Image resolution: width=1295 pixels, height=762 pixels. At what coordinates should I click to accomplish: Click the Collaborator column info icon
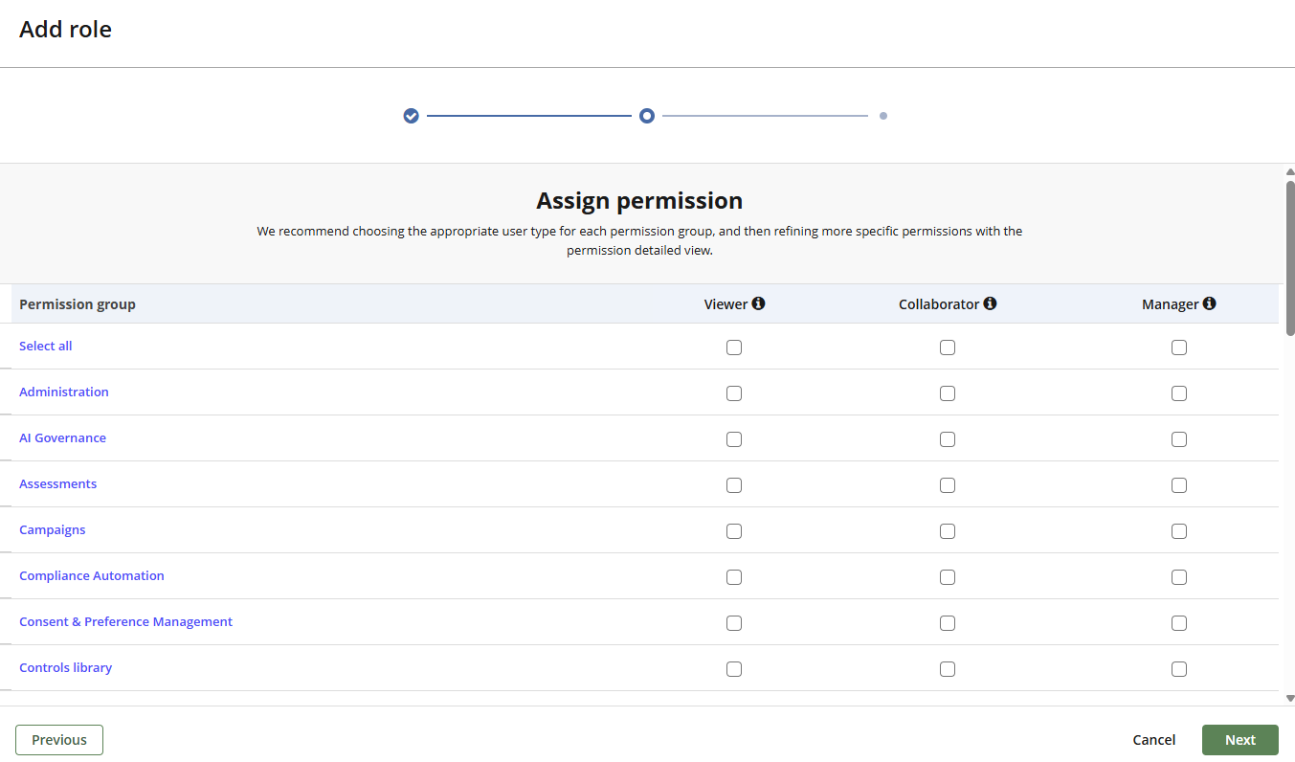991,303
